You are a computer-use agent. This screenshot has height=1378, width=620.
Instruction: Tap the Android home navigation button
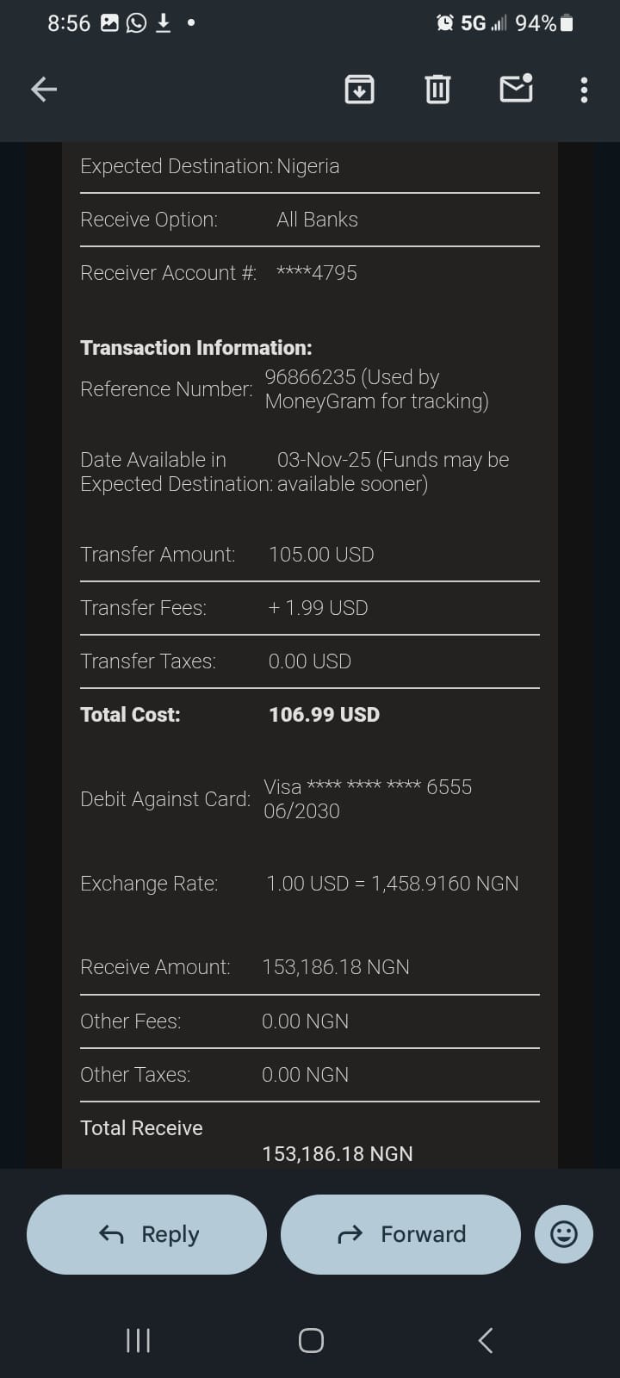click(x=311, y=1340)
